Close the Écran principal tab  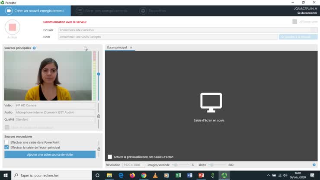131,48
